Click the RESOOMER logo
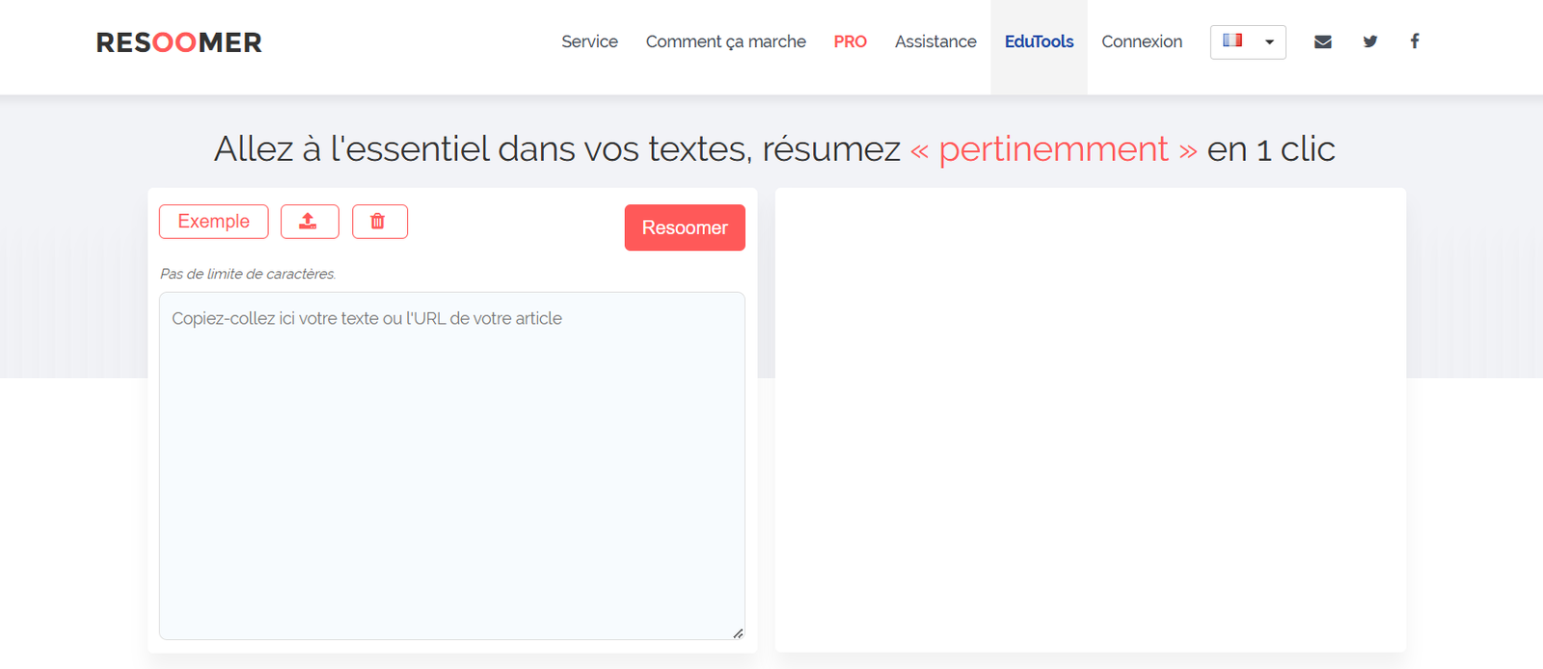 [179, 42]
